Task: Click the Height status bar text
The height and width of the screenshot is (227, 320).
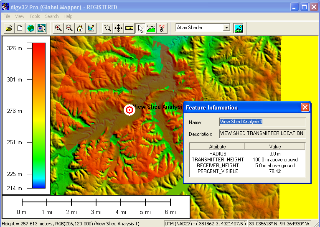Action: click(71, 224)
